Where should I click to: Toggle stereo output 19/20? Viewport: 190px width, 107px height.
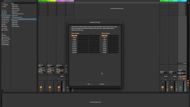104,52
